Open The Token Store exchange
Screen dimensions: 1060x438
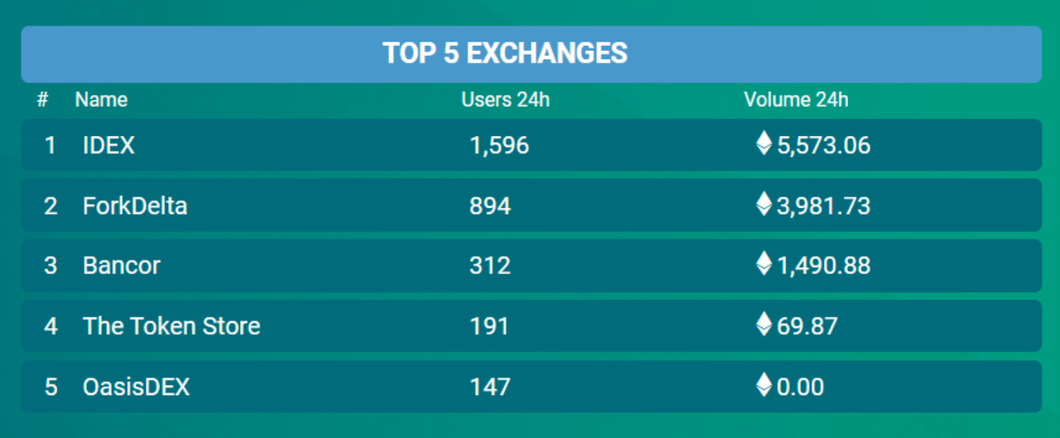coord(172,326)
